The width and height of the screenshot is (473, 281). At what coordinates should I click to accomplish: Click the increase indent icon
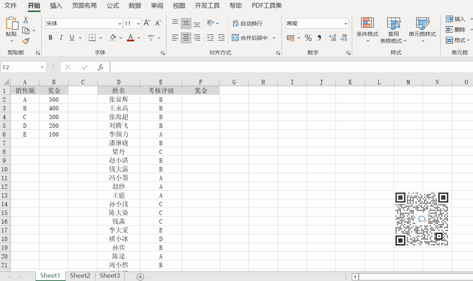pyautogui.click(x=221, y=37)
